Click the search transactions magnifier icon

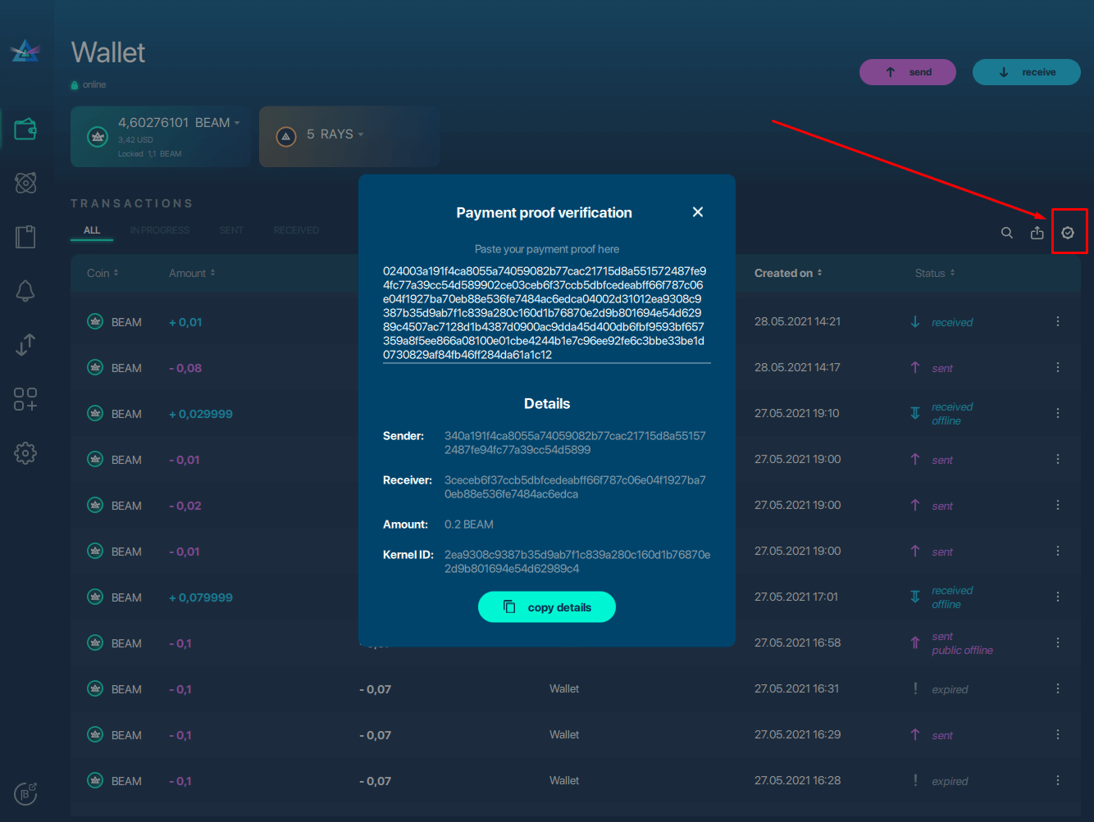tap(1006, 233)
